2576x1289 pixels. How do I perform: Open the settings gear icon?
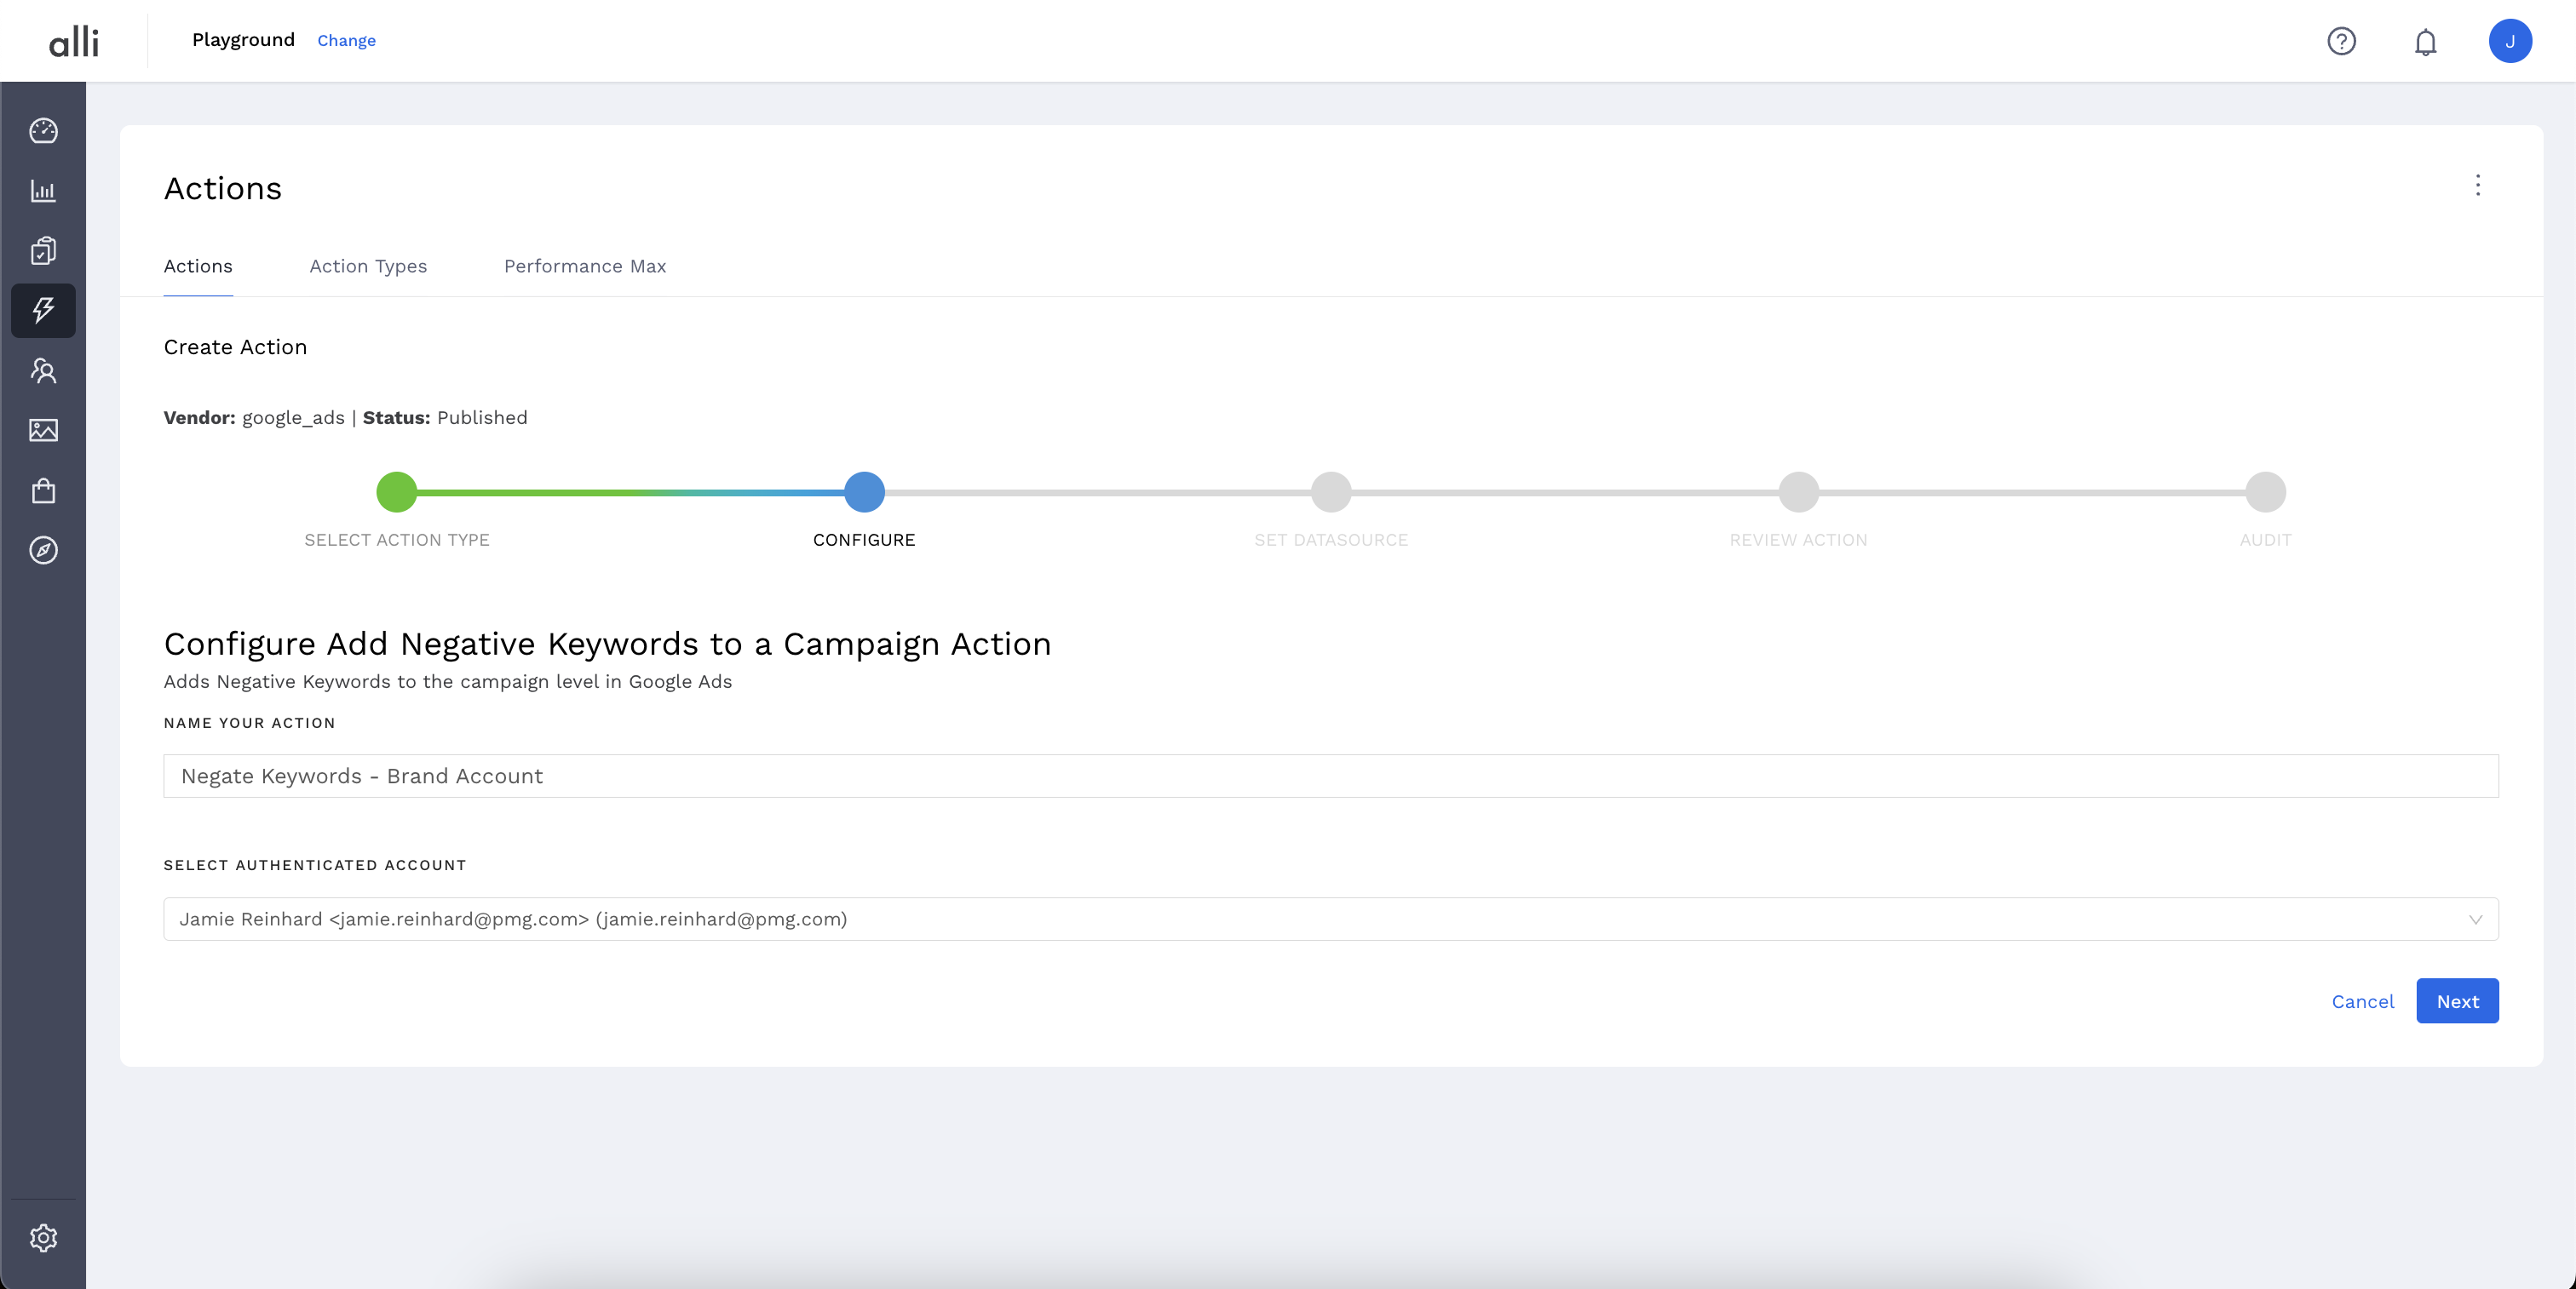coord(43,1238)
